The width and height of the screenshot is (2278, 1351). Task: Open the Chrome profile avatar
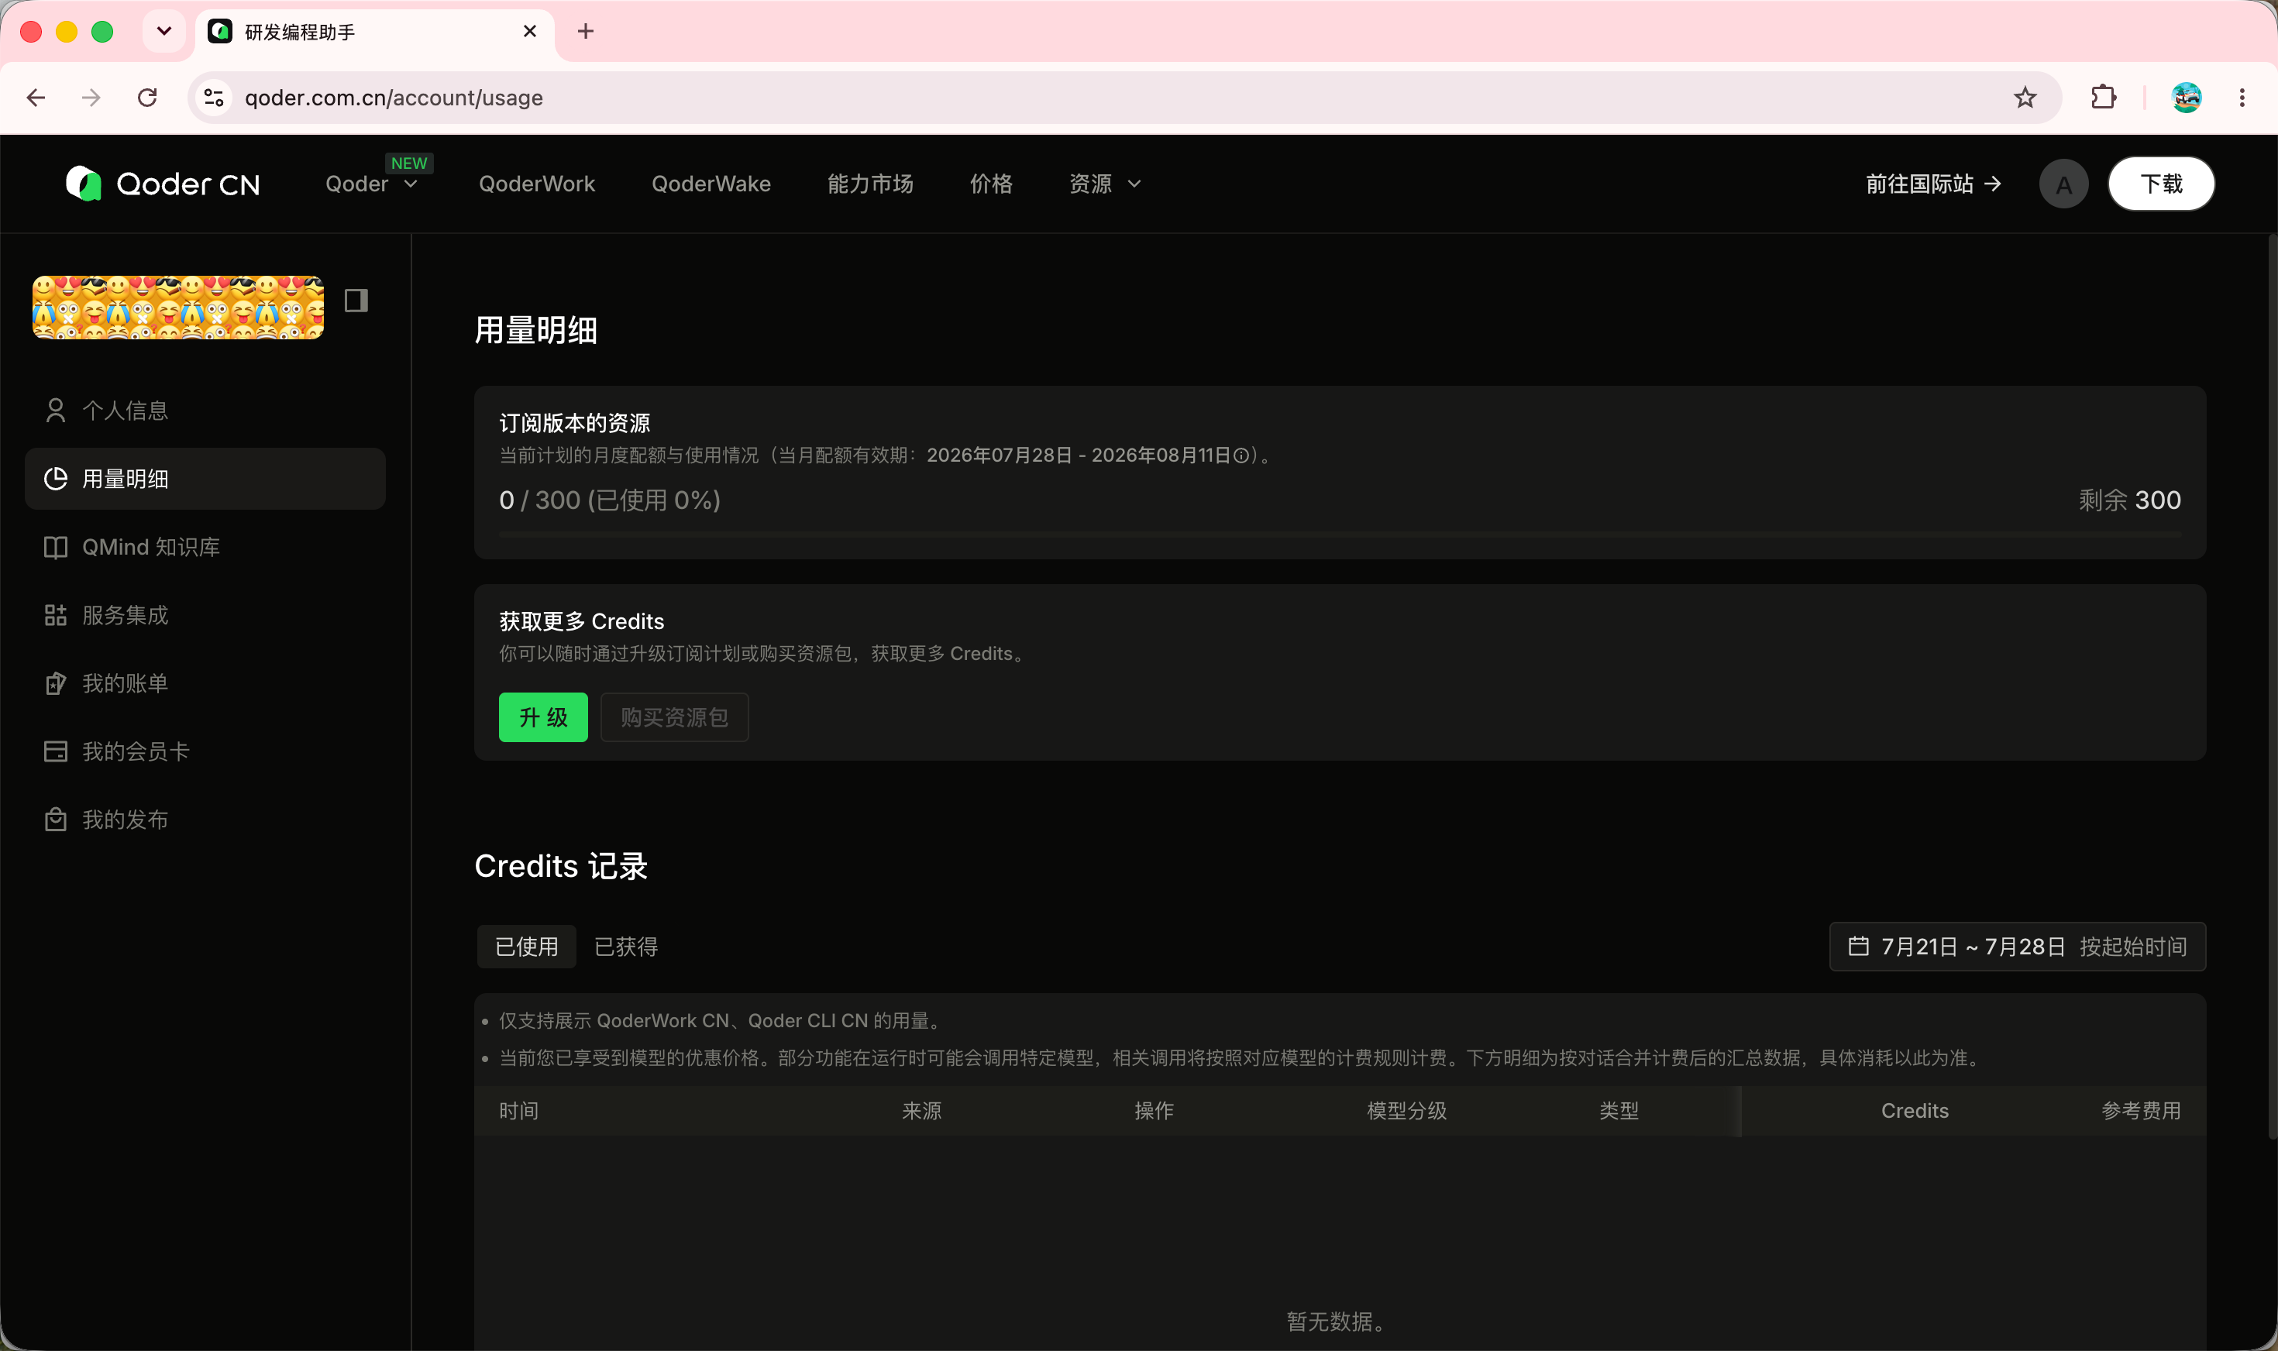click(x=2186, y=98)
